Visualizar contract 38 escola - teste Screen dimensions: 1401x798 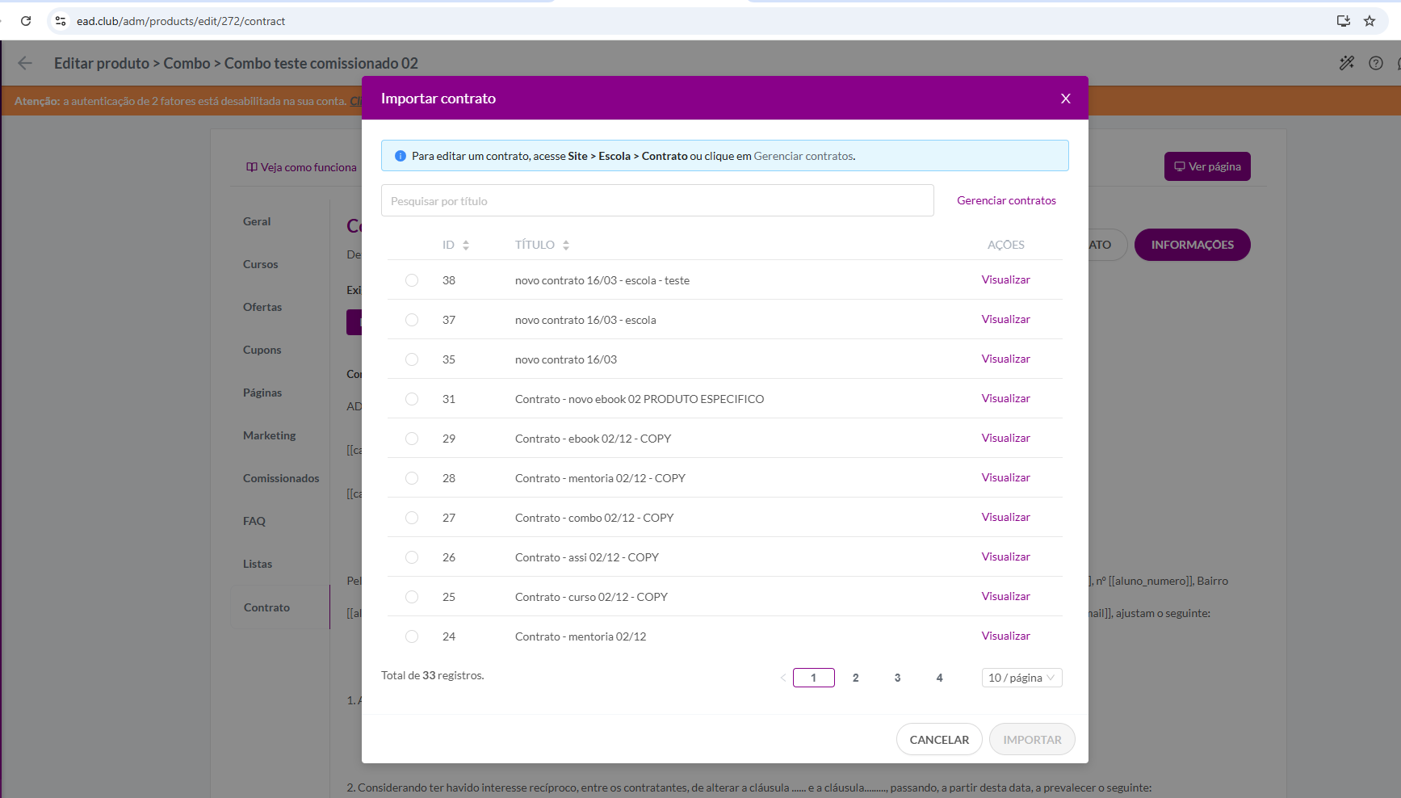[x=1006, y=279]
